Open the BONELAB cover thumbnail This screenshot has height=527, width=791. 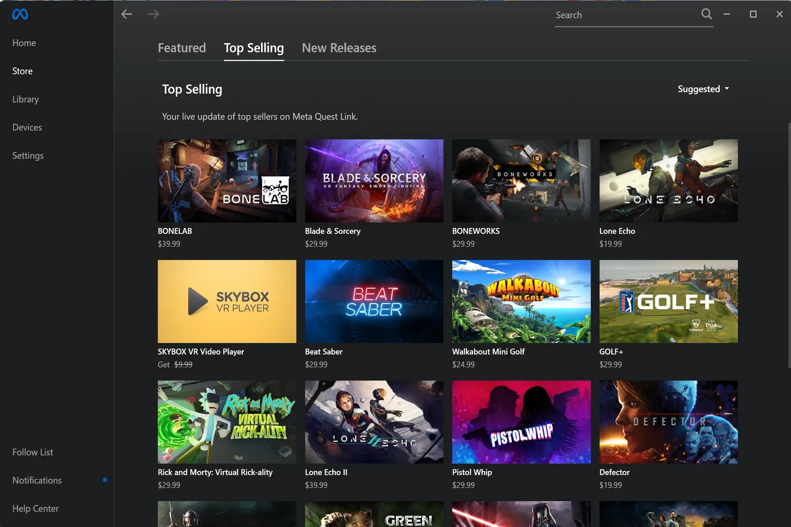point(227,181)
